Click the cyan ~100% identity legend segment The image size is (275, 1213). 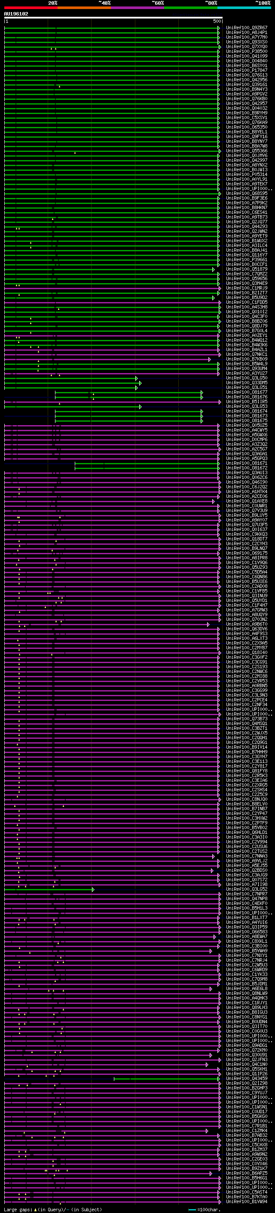tap(244, 8)
